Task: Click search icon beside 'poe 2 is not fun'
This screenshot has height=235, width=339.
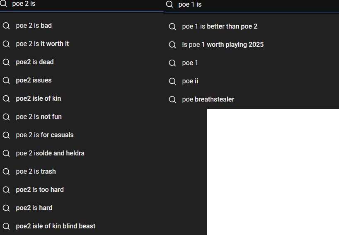Action: (x=6, y=117)
